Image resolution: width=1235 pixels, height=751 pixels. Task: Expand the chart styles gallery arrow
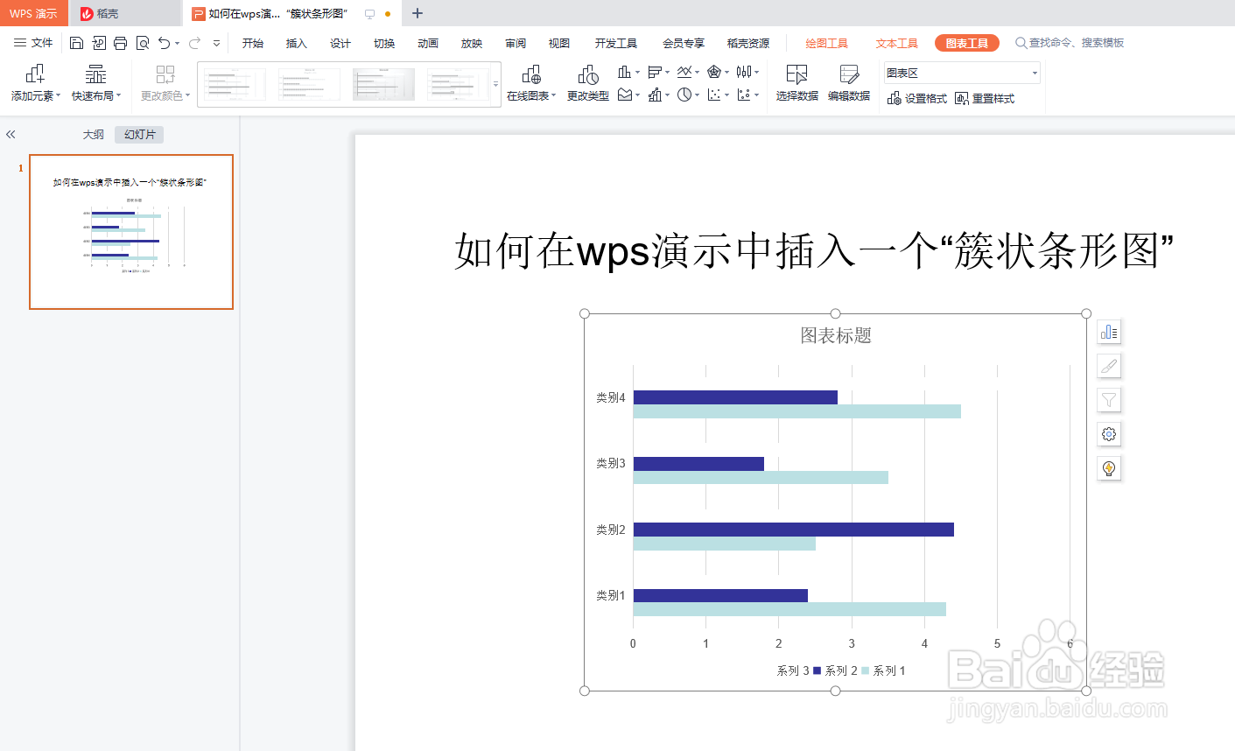496,84
